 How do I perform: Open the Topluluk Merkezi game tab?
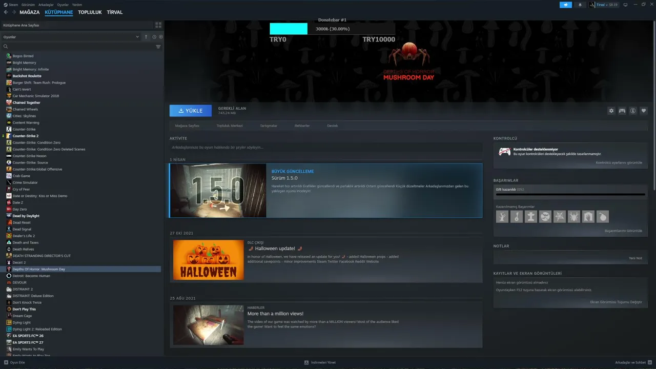point(230,126)
